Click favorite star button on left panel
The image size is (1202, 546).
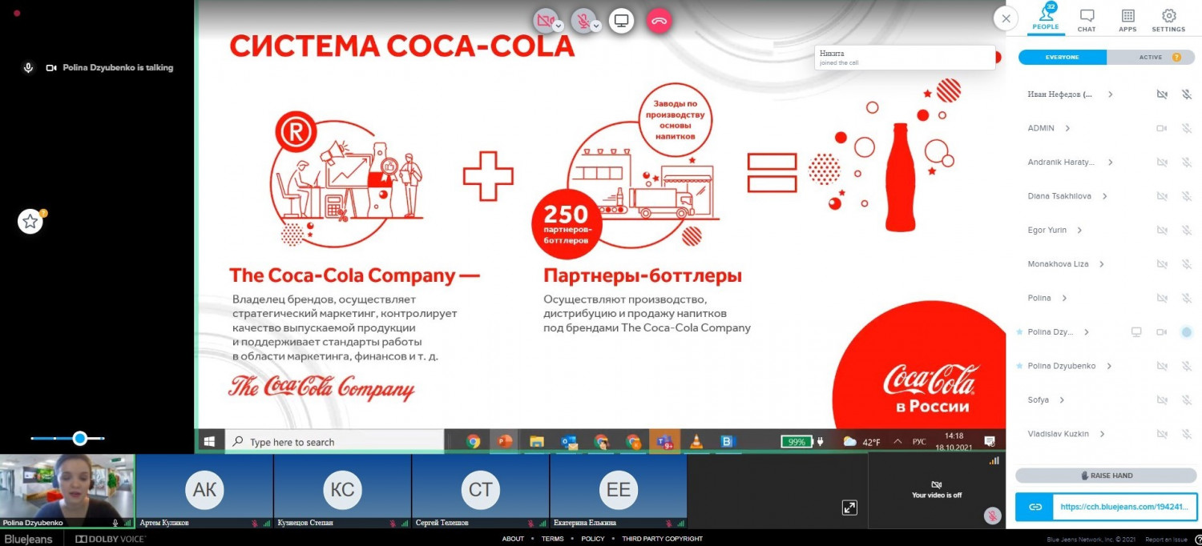[30, 222]
